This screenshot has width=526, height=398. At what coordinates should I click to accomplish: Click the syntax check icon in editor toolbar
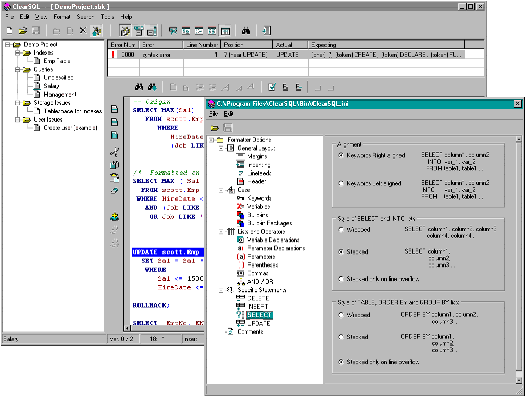(272, 87)
